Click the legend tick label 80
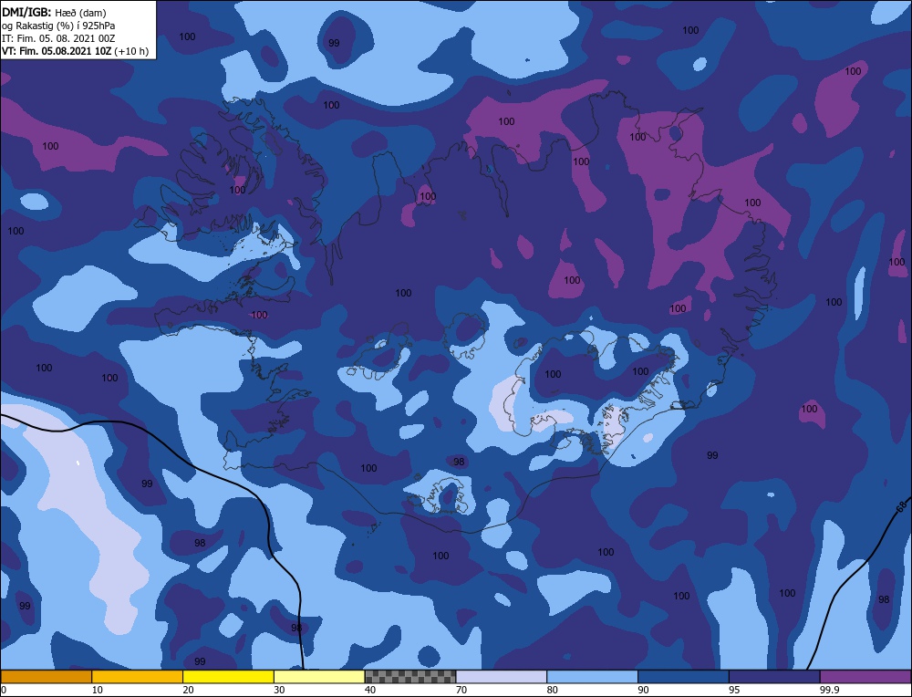 (x=552, y=690)
